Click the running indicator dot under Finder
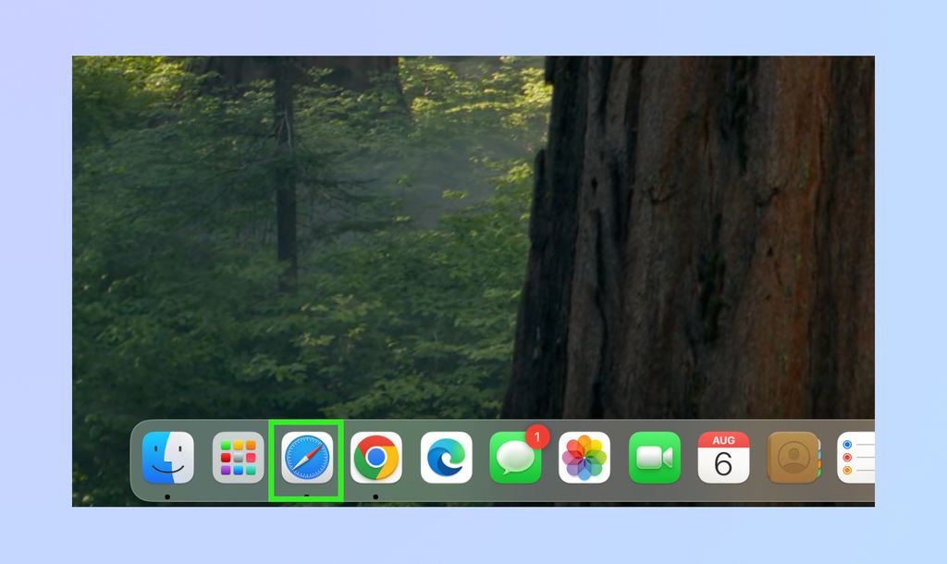Viewport: 947px width, 564px height. pyautogui.click(x=166, y=497)
